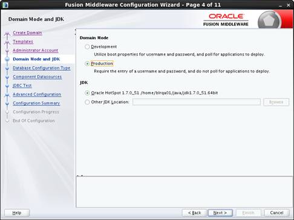Image resolution: width=294 pixels, height=220 pixels.
Task: Proceed with the Next button
Action: tap(220, 213)
